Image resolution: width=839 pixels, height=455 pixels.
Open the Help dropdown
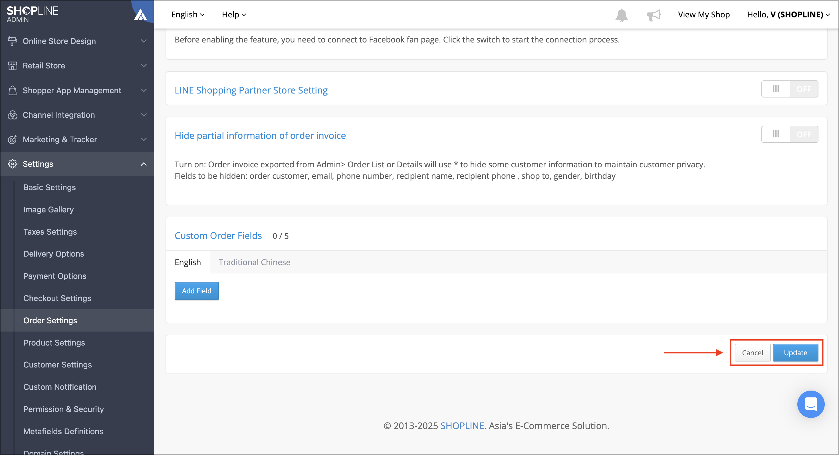coord(234,15)
